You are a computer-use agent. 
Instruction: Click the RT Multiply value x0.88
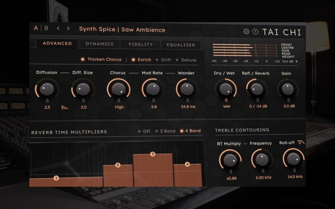tap(231, 178)
